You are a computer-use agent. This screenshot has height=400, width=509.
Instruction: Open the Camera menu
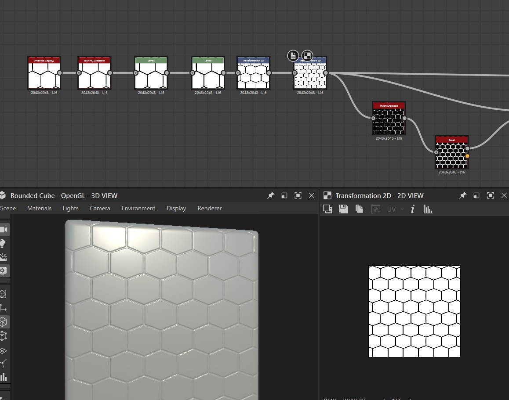click(x=100, y=208)
